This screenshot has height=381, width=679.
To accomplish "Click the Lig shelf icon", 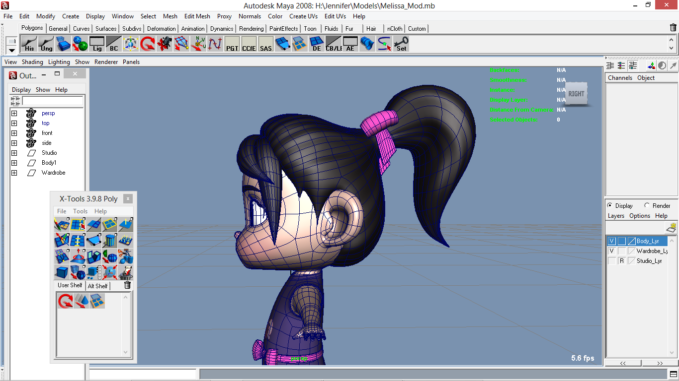I will 97,44.
